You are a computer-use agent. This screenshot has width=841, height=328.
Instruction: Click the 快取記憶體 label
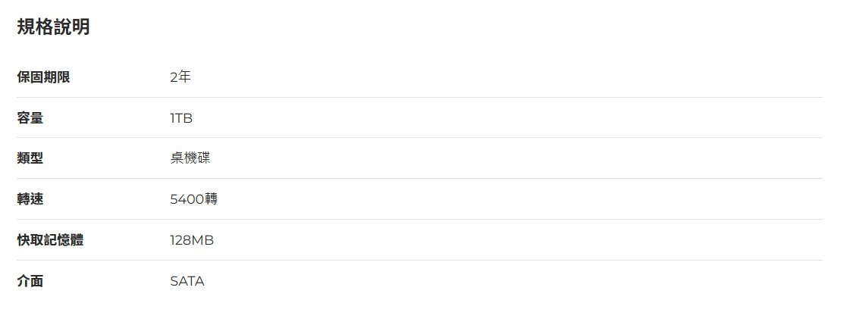tap(50, 240)
